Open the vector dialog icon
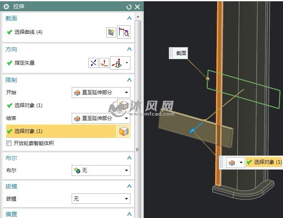283x218 pixels. 104,63
